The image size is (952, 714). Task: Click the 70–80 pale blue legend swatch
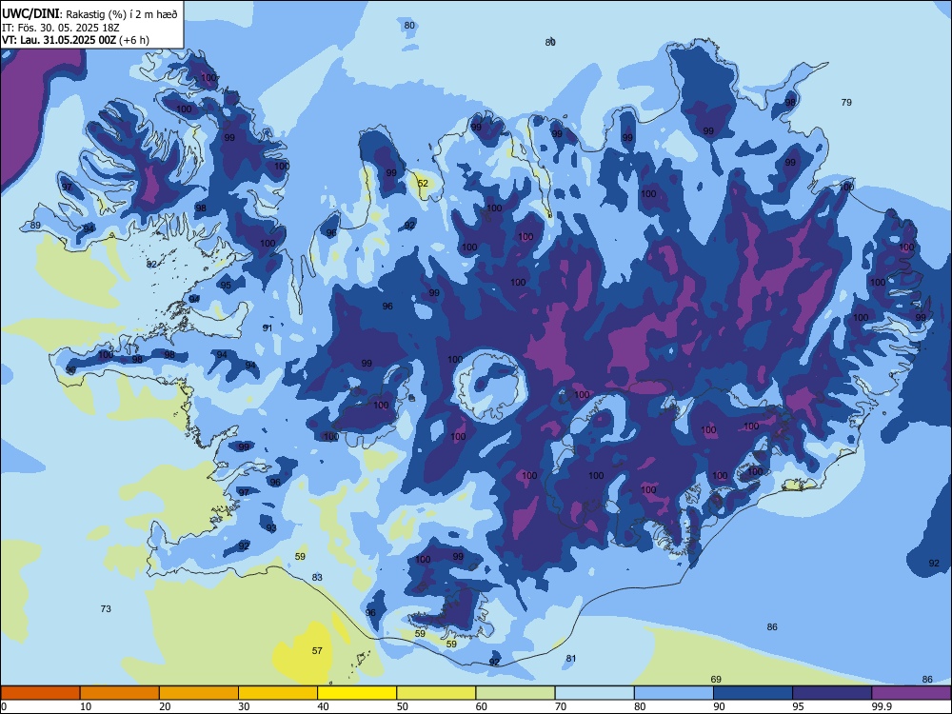pyautogui.click(x=594, y=693)
